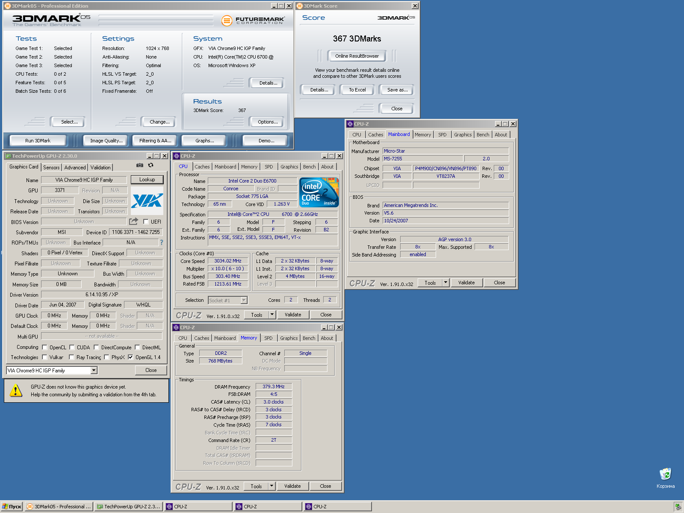Click the BIOS export share icon in GPU-Z
684x513 pixels.
click(134, 221)
